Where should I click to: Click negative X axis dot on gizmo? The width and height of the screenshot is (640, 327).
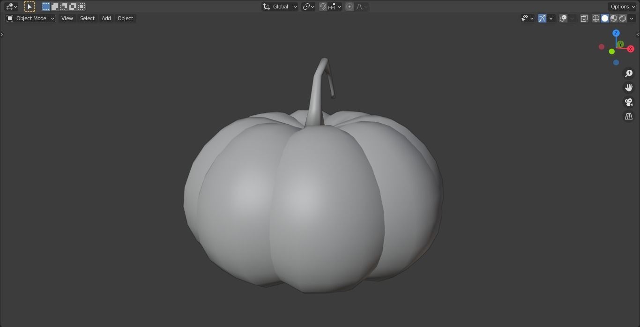pos(602,47)
